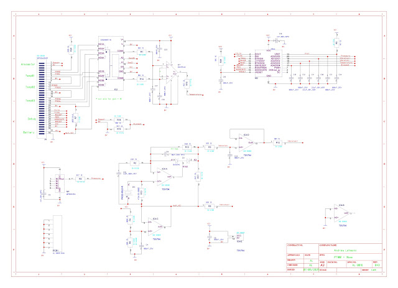398x288 pixels.
Task: Select the green Battery label
Action: (x=29, y=132)
